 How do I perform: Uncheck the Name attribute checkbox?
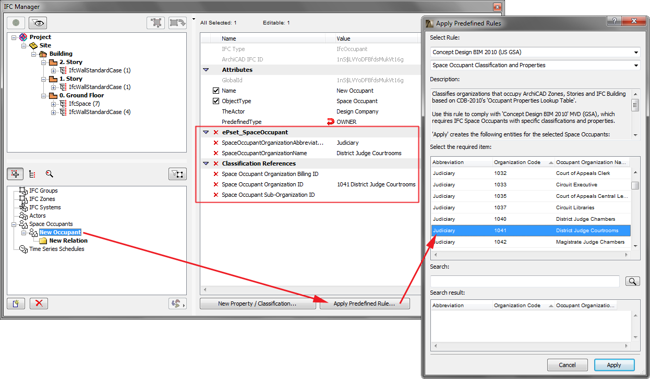pos(216,91)
